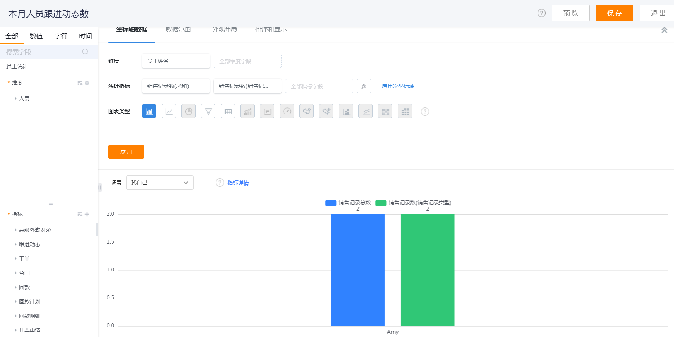
Task: Click the orange 应用 button
Action: [x=126, y=152]
